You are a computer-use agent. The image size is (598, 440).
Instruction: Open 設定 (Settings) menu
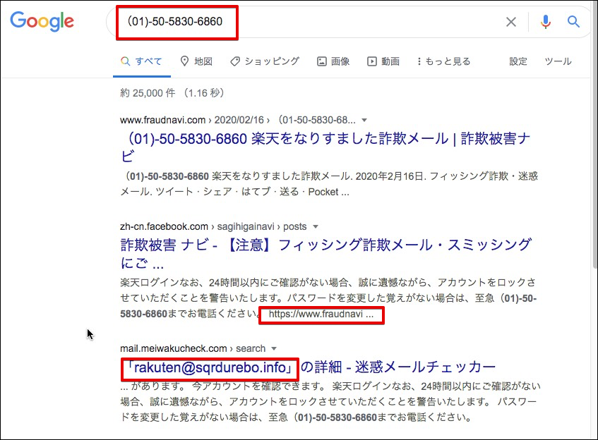tap(518, 61)
